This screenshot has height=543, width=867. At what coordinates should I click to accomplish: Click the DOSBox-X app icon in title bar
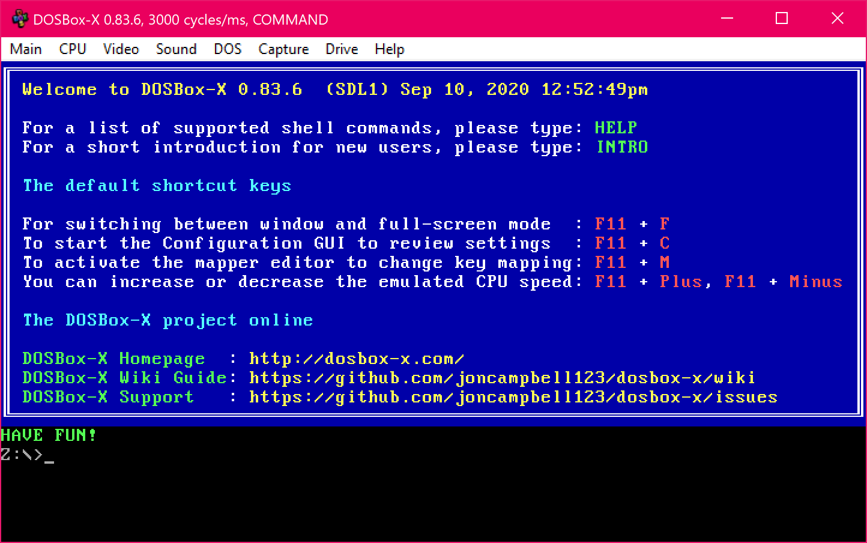pyautogui.click(x=20, y=19)
